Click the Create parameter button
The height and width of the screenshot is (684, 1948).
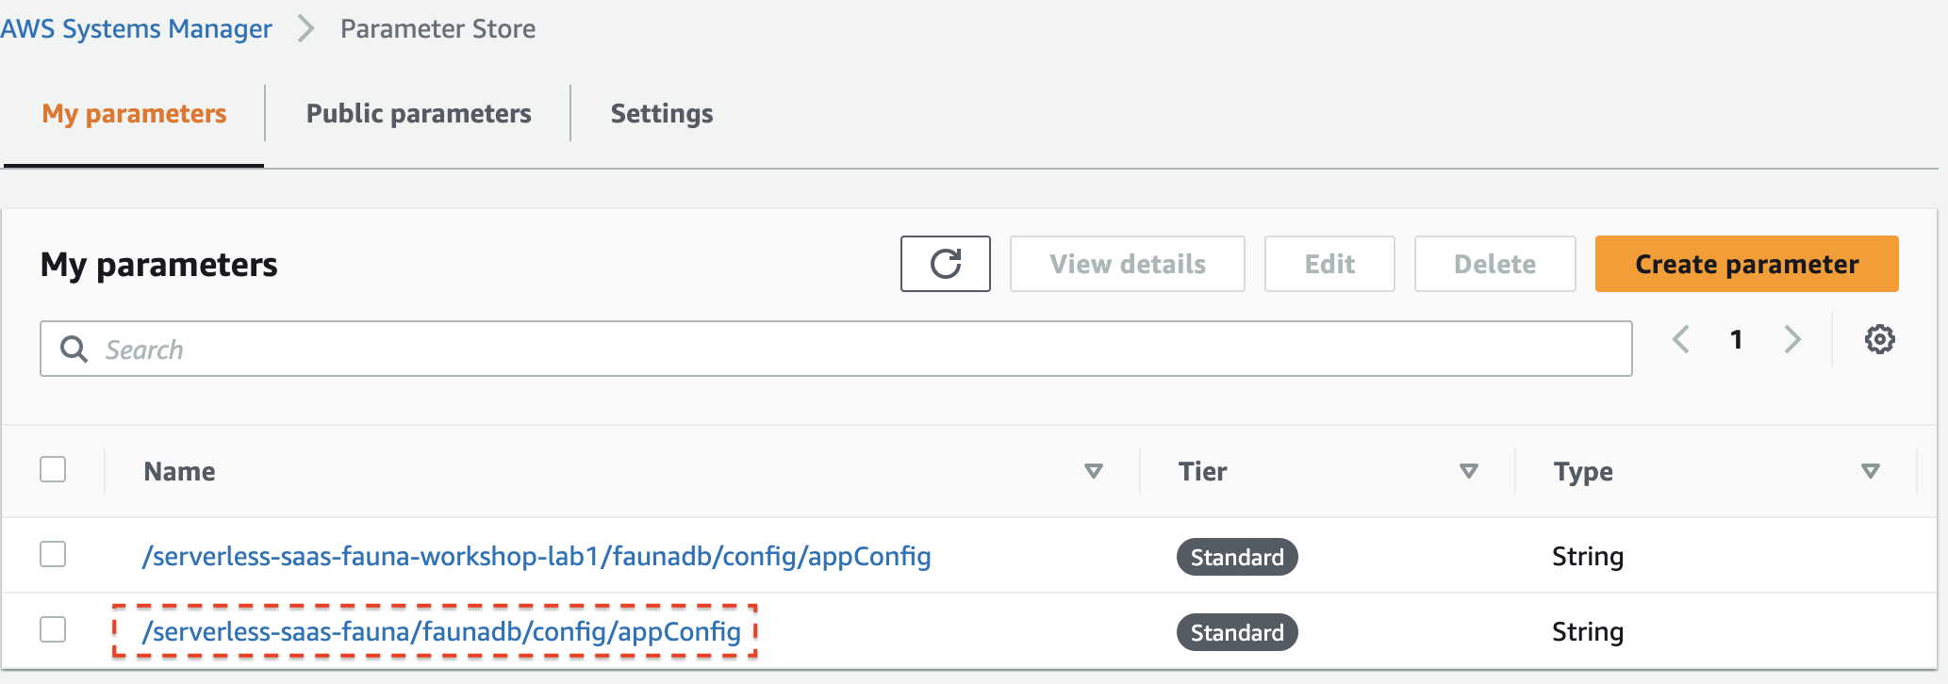[x=1746, y=264]
